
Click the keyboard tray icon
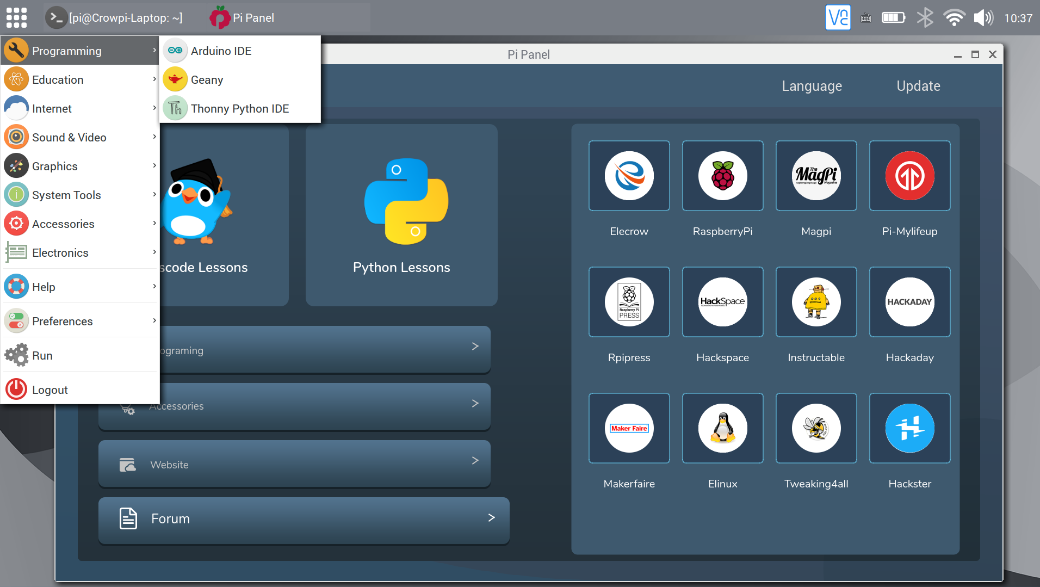pos(866,18)
